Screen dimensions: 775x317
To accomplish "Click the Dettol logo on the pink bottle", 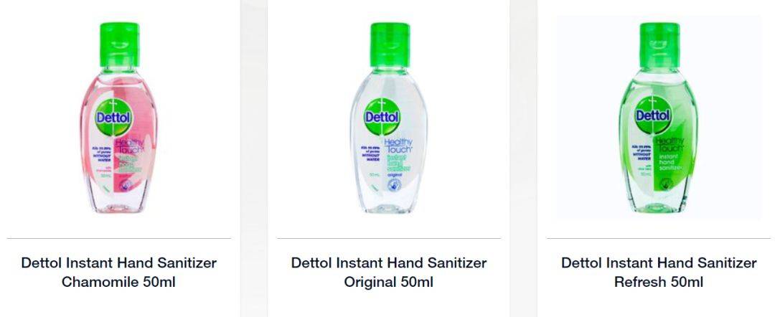I will pyautogui.click(x=113, y=117).
